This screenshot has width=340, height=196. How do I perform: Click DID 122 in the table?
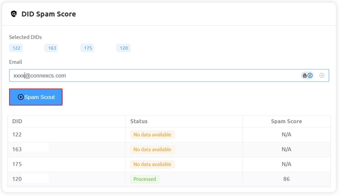[x=17, y=135]
